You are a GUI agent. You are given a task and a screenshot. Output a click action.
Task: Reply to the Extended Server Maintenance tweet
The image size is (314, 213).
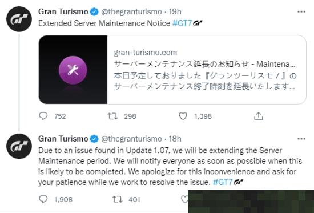point(43,116)
